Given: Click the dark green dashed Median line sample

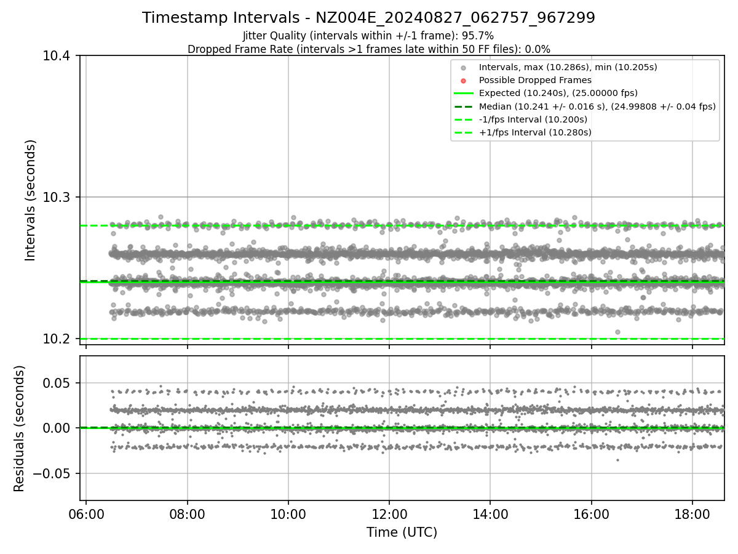Looking at the screenshot, I should click(x=464, y=106).
